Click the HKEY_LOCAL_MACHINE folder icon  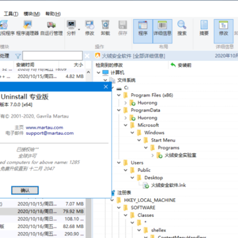[x=119, y=200]
